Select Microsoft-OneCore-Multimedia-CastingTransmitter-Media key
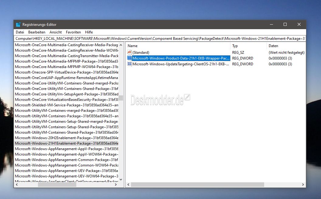The image size is (321, 199). point(67,56)
